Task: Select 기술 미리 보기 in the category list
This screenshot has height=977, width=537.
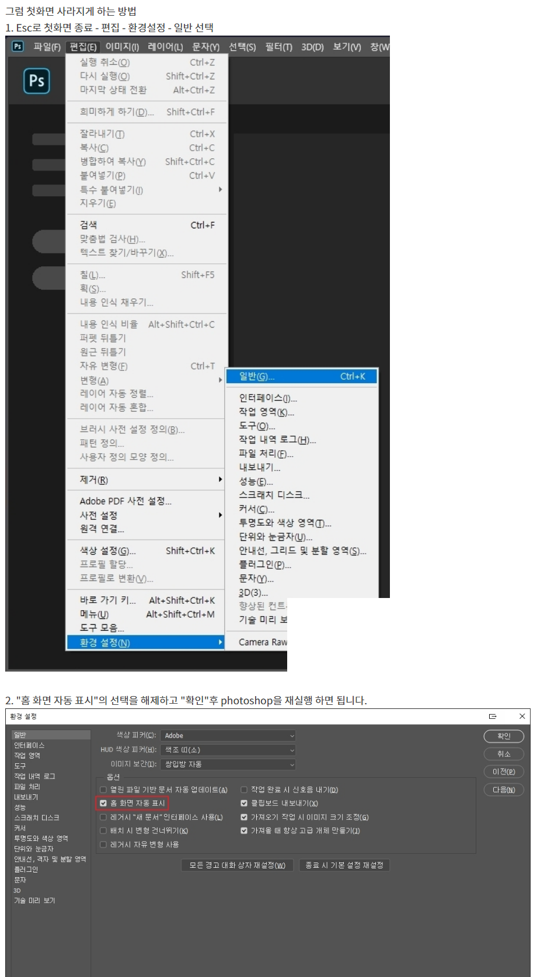Action: tap(34, 900)
